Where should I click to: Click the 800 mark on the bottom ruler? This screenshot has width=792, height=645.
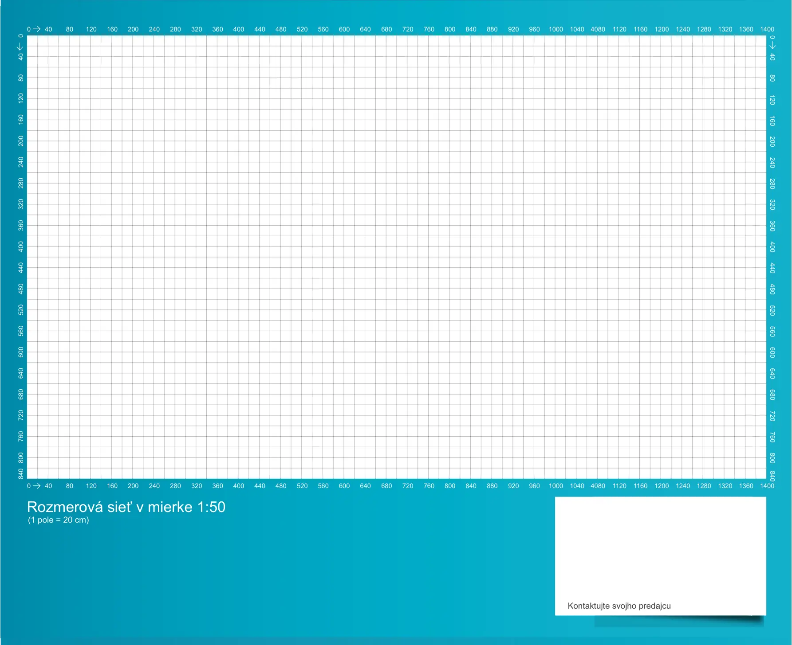pyautogui.click(x=450, y=486)
